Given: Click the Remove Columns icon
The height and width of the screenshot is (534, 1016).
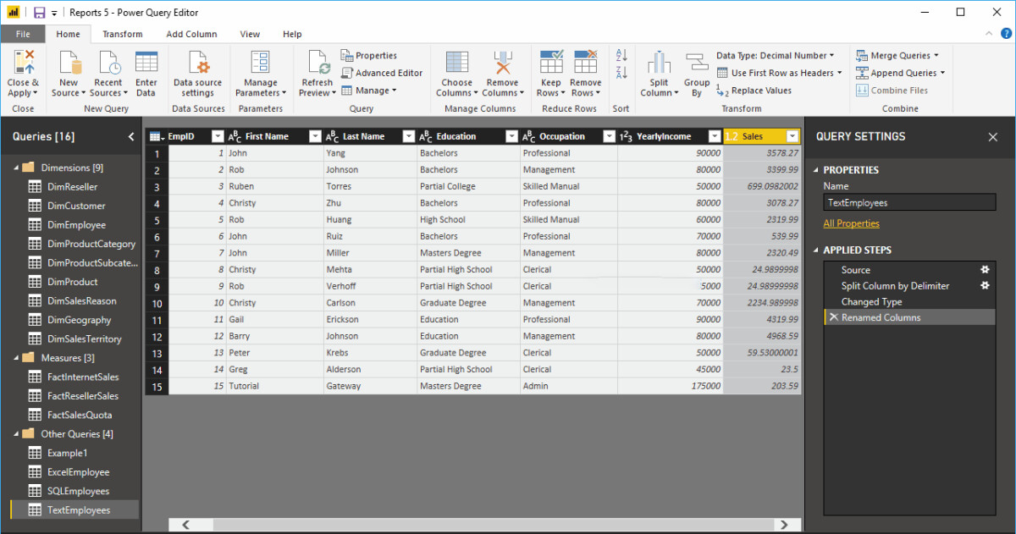Looking at the screenshot, I should click(x=503, y=63).
